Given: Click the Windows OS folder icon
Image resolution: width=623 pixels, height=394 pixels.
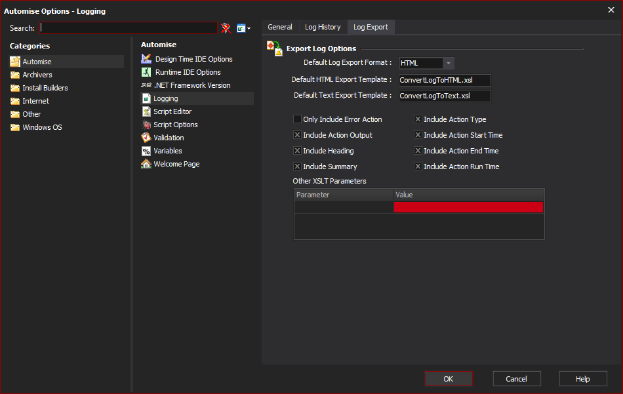Looking at the screenshot, I should click(x=15, y=127).
